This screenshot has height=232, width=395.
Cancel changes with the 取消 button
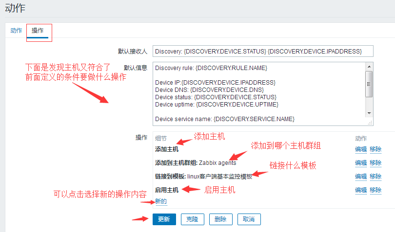(x=249, y=219)
